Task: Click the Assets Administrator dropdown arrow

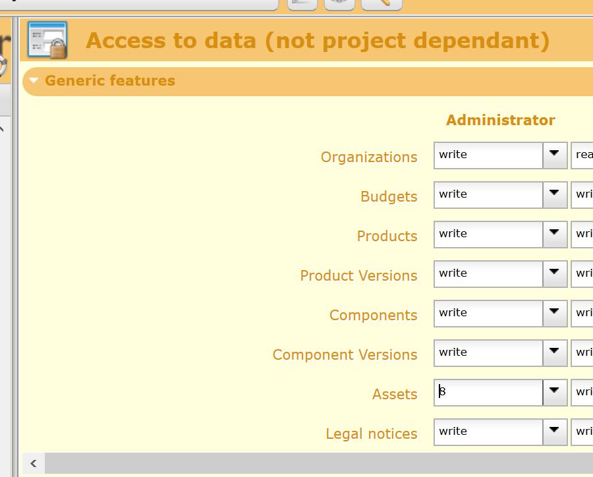Action: (x=555, y=392)
